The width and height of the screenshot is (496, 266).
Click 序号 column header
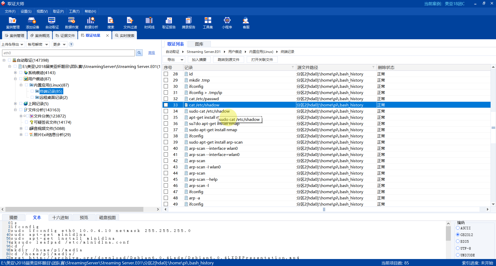[173, 67]
